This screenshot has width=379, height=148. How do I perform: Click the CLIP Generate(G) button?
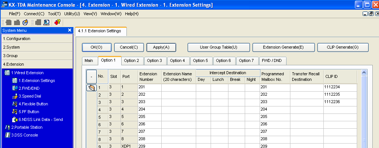pos(343,47)
